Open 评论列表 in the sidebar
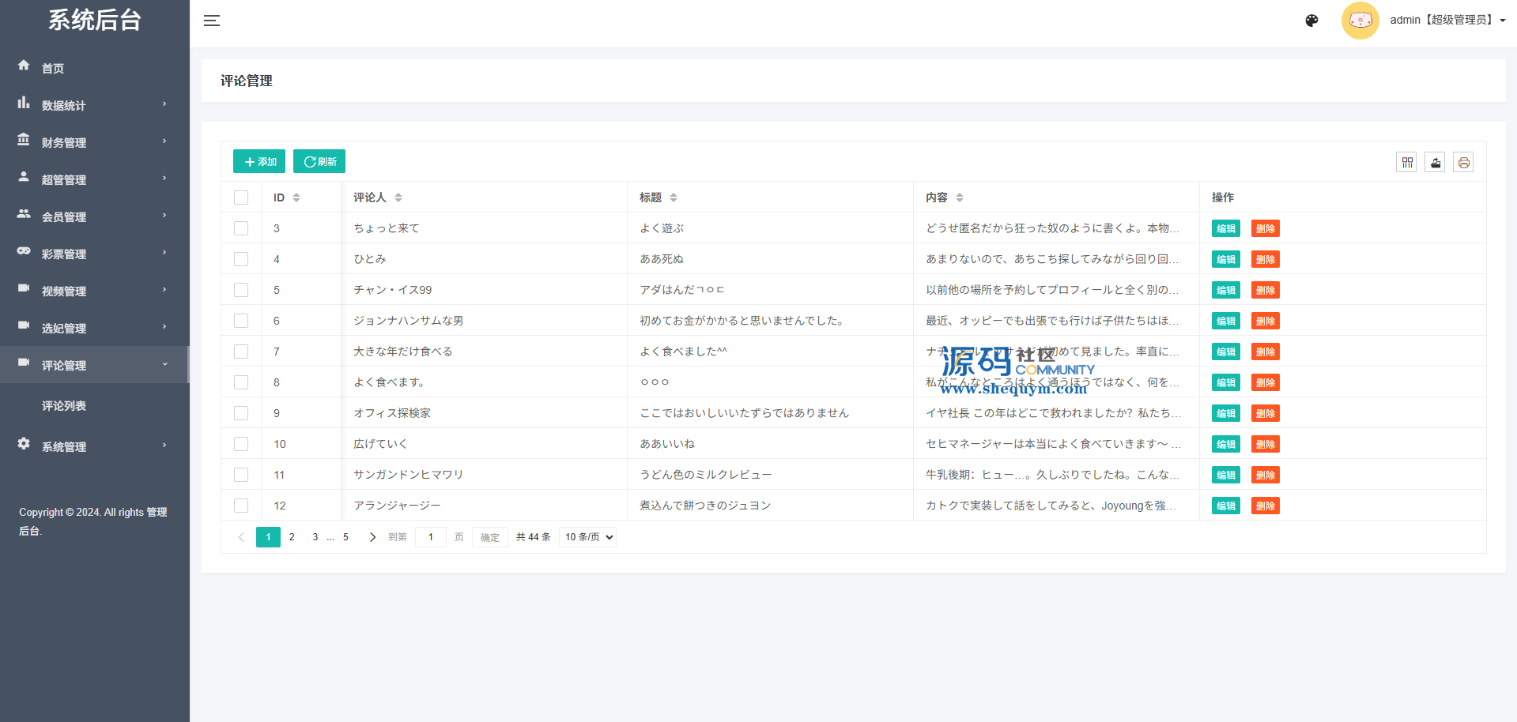 coord(64,406)
